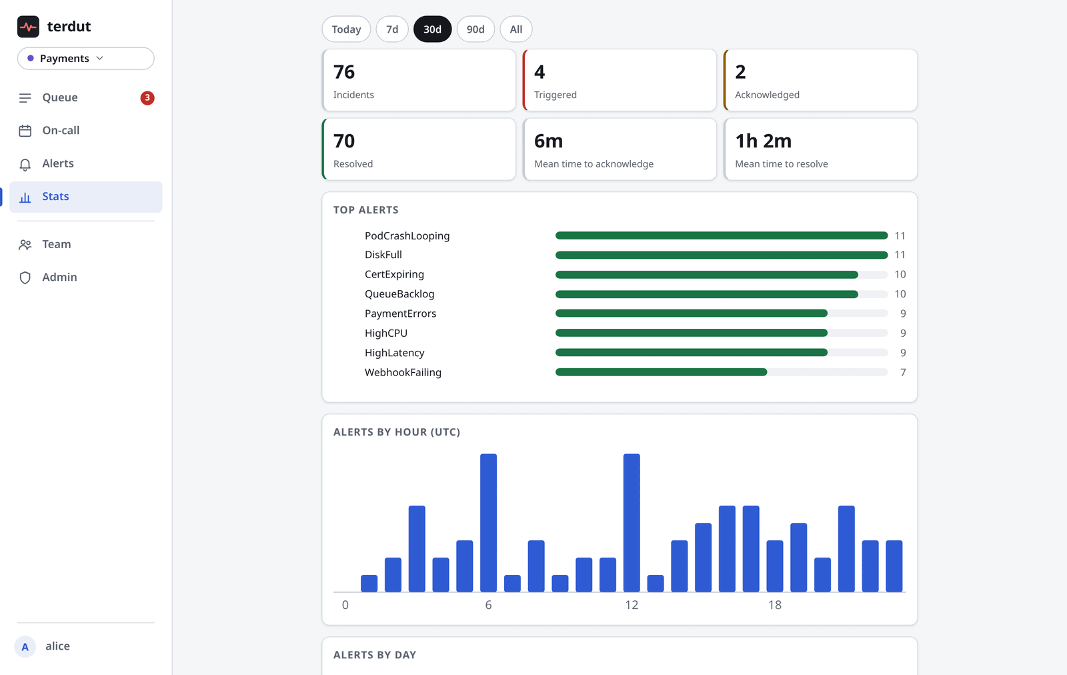1067x675 pixels.
Task: Open the Triggered incidents card
Action: pos(620,80)
